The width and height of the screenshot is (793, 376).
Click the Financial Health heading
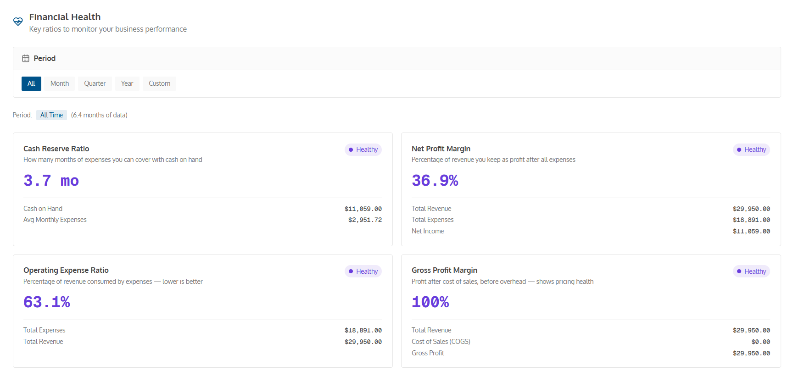(65, 17)
